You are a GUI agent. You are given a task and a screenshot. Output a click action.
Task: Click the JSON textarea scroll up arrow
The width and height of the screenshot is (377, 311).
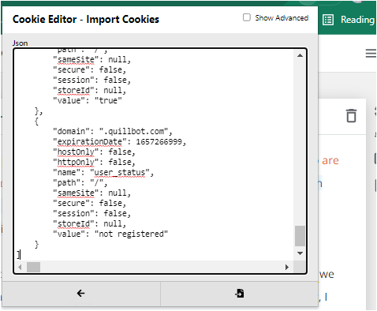tap(300, 55)
